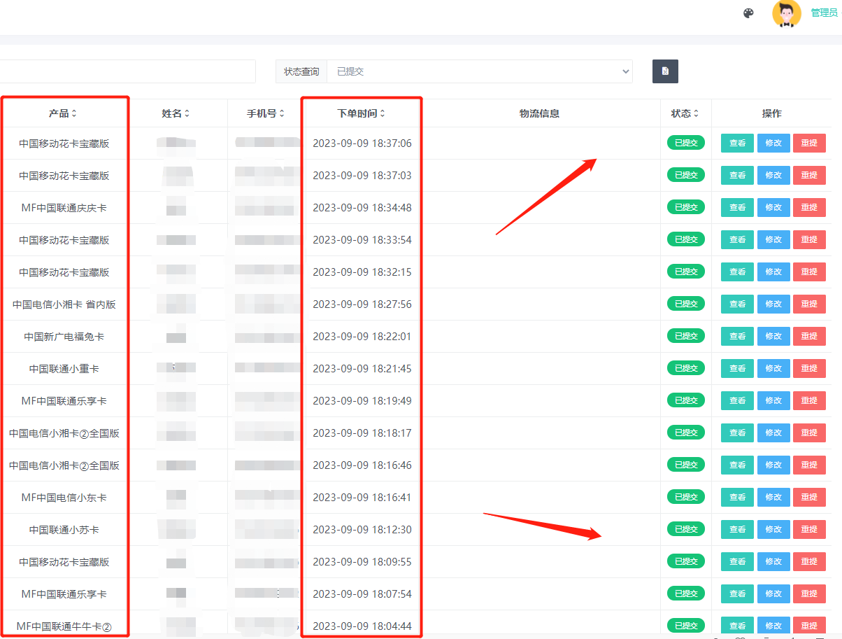The height and width of the screenshot is (639, 842).
Task: Select the MF中国联通庆庆卡 product cell
Action: 64,208
